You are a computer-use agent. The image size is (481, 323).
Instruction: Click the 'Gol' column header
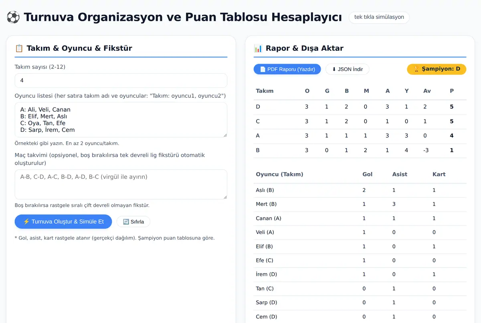368,174
